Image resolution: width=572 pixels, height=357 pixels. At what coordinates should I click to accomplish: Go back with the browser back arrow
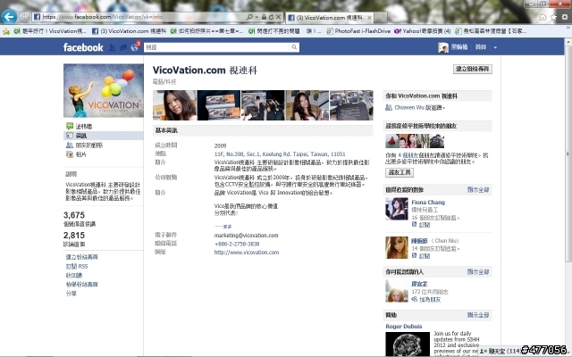9,17
